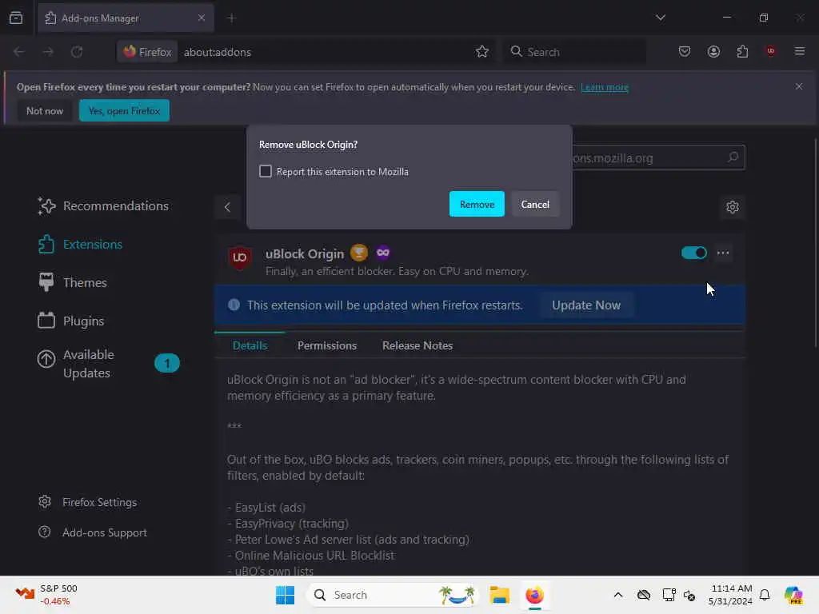Click the page vertical scrollbar
819x614 pixels.
coord(815,243)
